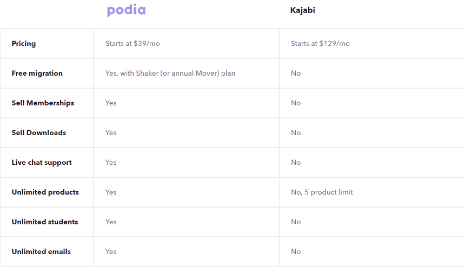Select the Kajabi column header
The width and height of the screenshot is (464, 267).
point(302,10)
